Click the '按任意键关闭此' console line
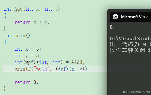The width and height of the screenshot is (151, 95). 131,50
